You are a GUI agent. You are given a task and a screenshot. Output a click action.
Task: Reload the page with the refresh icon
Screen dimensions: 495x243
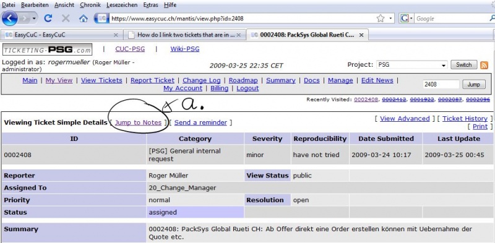pyautogui.click(x=48, y=19)
